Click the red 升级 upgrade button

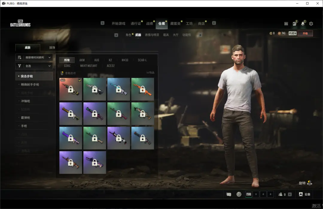click(305, 34)
